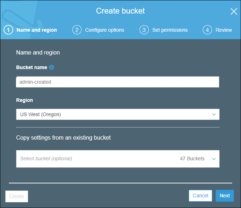The image size is (241, 208).
Task: Select the 'Name and region' step label
Action: click(x=37, y=30)
